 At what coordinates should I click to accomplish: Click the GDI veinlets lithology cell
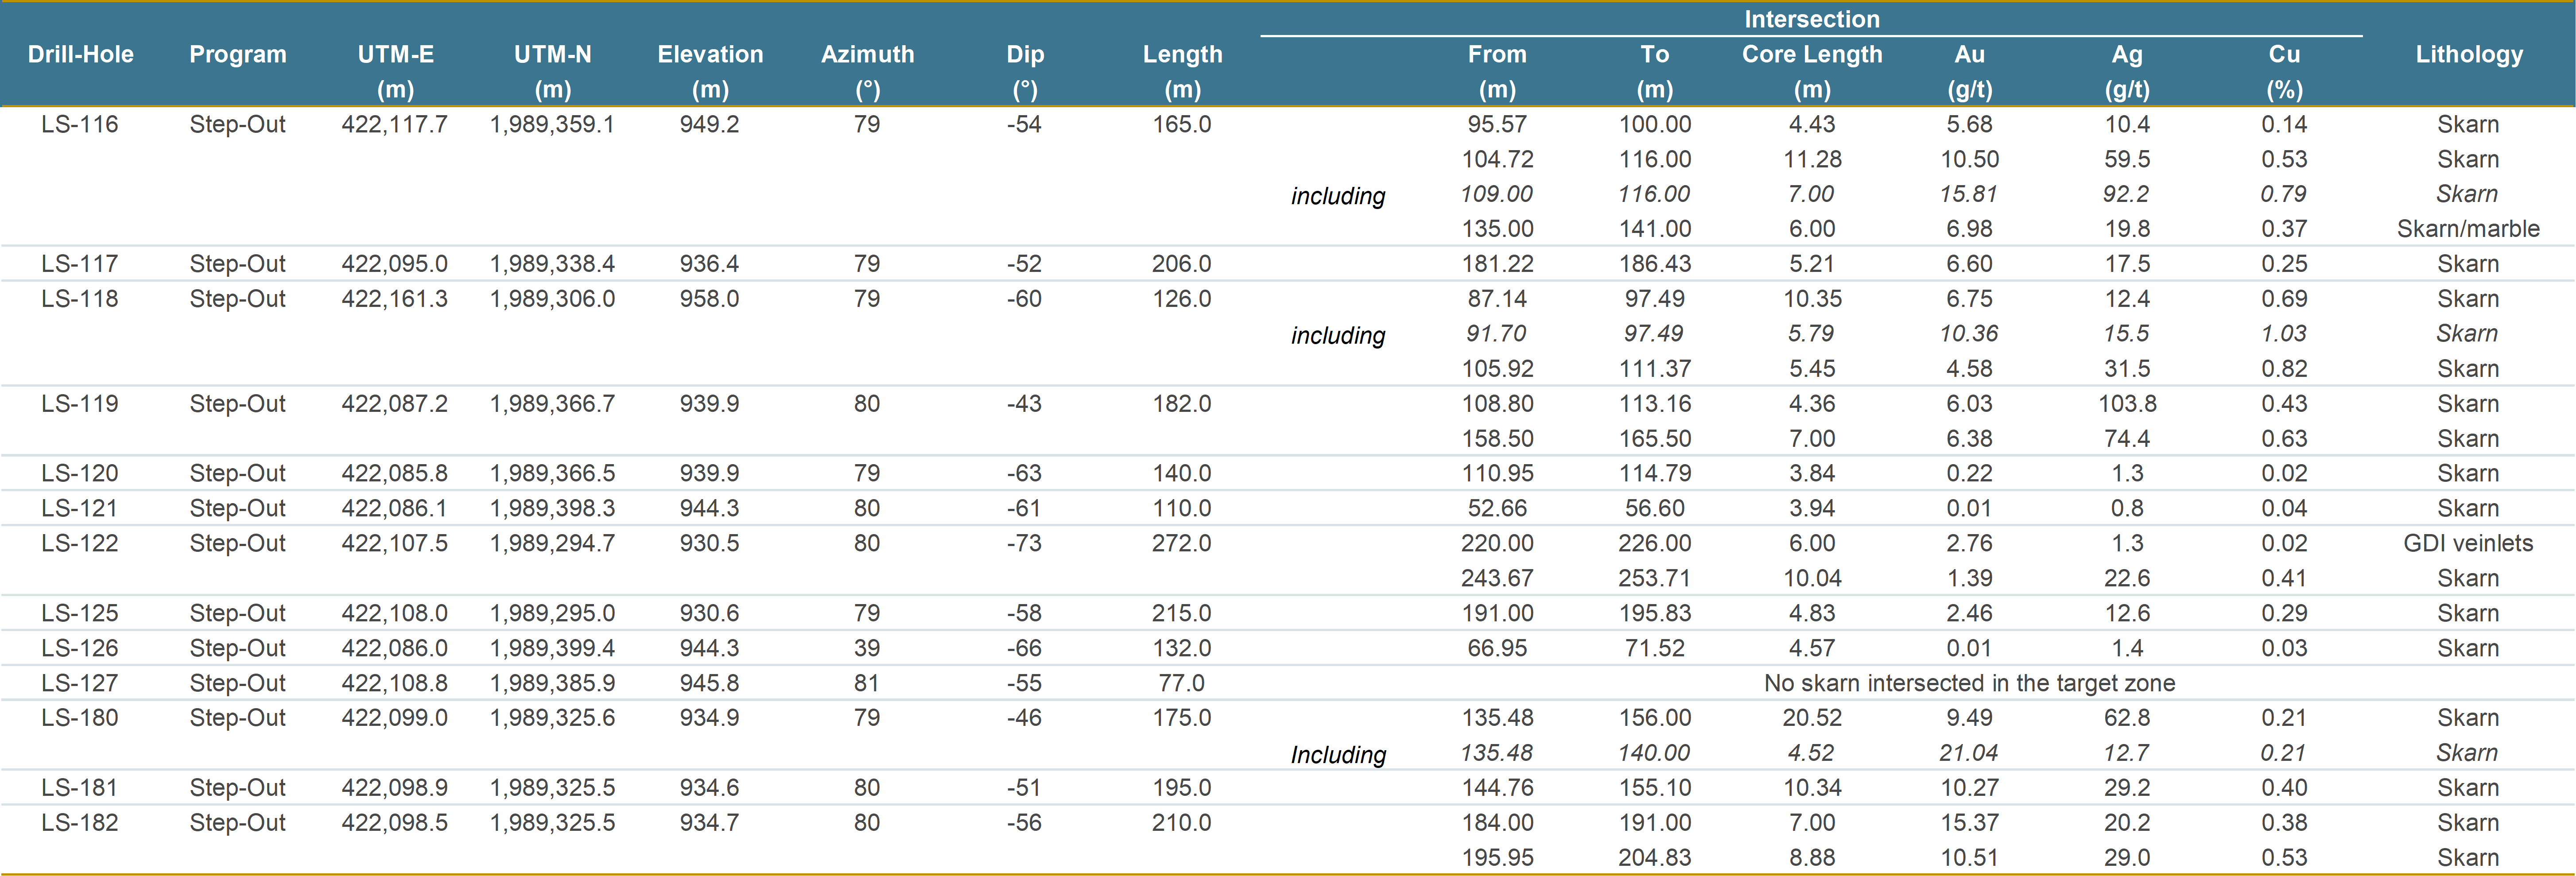coord(2467,543)
